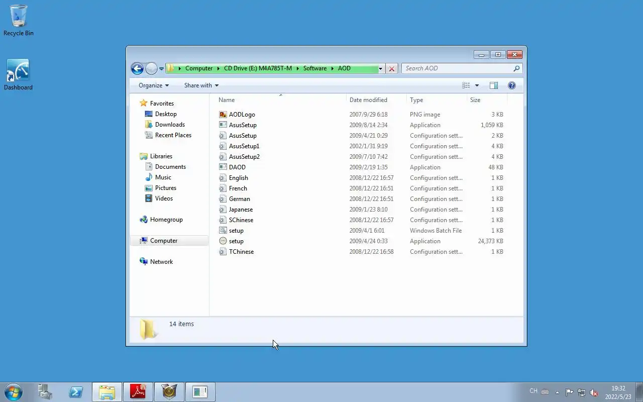Open Explorer Help question mark button
Viewport: 643px width, 402px height.
click(x=512, y=85)
